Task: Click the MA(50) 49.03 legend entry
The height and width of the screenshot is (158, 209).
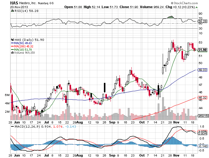Action: 23,43
